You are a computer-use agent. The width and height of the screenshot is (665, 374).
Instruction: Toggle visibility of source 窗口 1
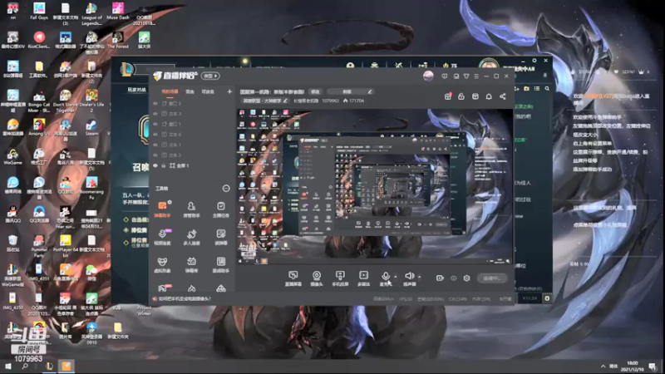[x=155, y=124]
